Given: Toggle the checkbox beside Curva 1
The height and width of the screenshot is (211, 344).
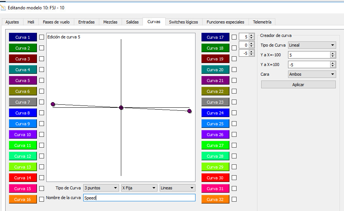Looking at the screenshot, I should (x=41, y=37).
